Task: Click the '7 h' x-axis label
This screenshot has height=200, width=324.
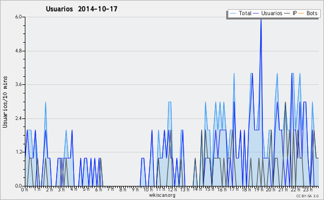Action: pyautogui.click(x=110, y=189)
